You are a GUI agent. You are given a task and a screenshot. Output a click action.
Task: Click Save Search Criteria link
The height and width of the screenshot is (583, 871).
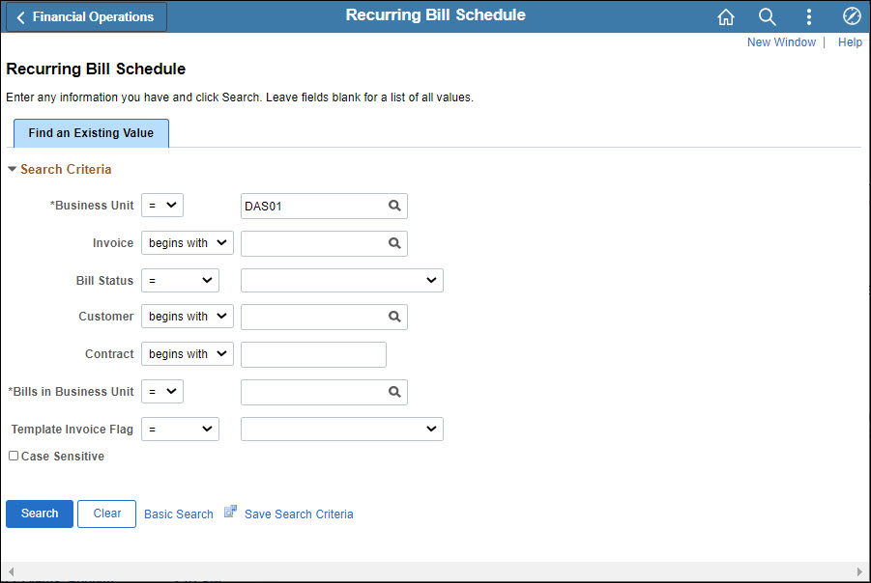pyautogui.click(x=298, y=514)
